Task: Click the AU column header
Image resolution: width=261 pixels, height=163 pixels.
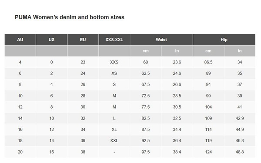Action: click(x=20, y=40)
